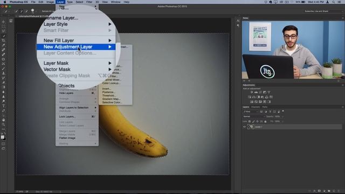Change screen mode from toolbar bottom
This screenshot has width=345, height=194.
pyautogui.click(x=3, y=149)
